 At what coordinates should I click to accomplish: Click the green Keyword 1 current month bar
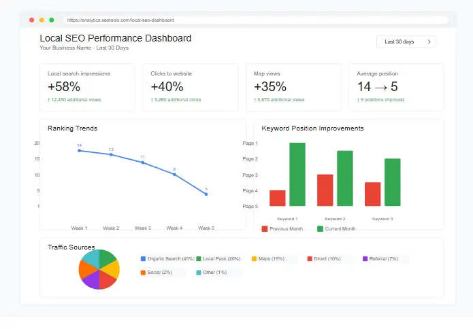[297, 175]
